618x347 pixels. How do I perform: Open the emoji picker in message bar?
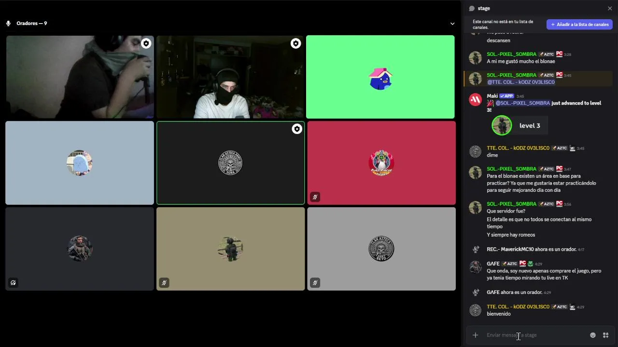[x=593, y=335]
